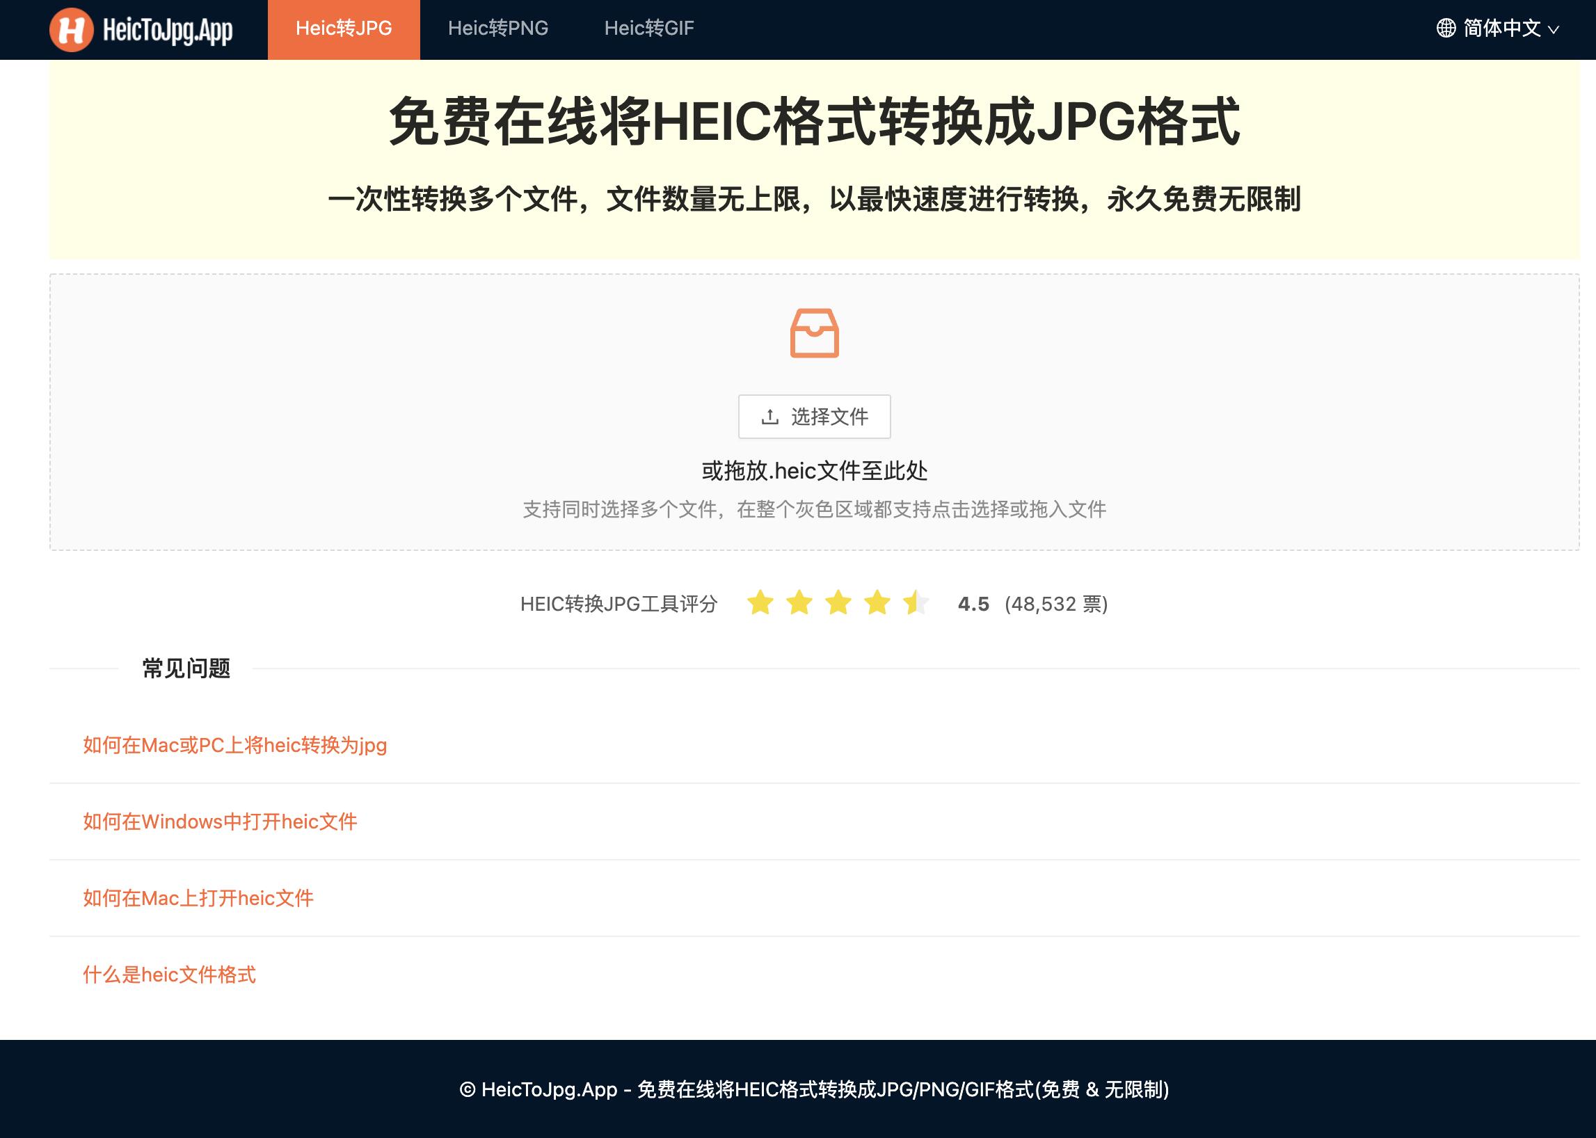Open 什么是heic文件格式 FAQ link
Viewport: 1596px width, 1138px height.
[x=169, y=975]
